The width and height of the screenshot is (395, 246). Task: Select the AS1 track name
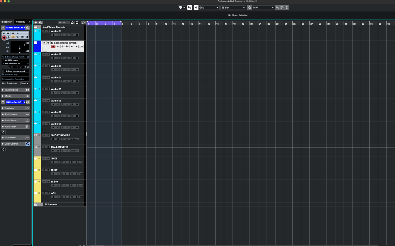pyautogui.click(x=53, y=193)
